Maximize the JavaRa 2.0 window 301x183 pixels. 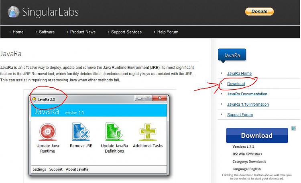coord(148,98)
